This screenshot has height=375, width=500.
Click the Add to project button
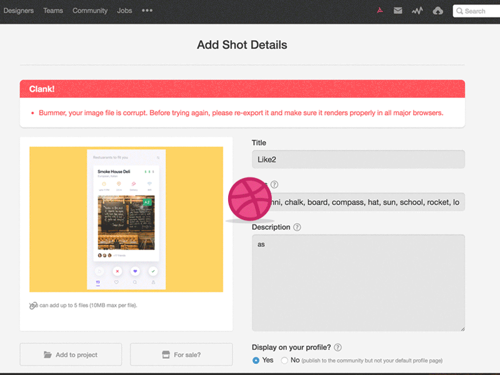pyautogui.click(x=71, y=354)
